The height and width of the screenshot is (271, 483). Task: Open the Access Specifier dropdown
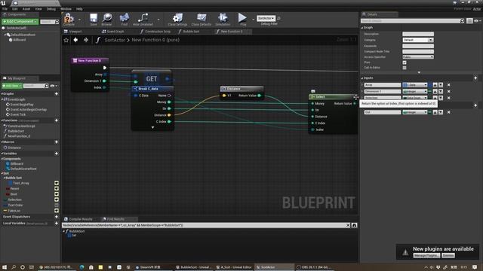418,57
